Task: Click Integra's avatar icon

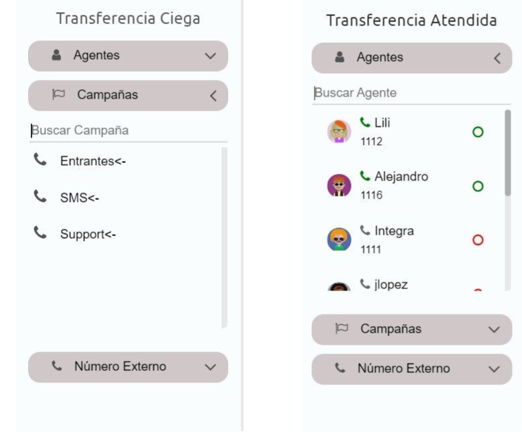Action: coord(339,239)
